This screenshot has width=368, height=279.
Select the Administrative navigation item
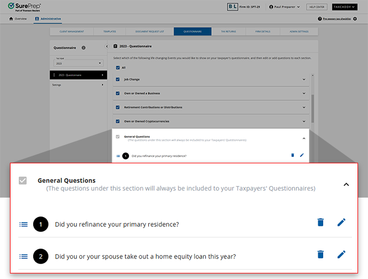point(48,19)
